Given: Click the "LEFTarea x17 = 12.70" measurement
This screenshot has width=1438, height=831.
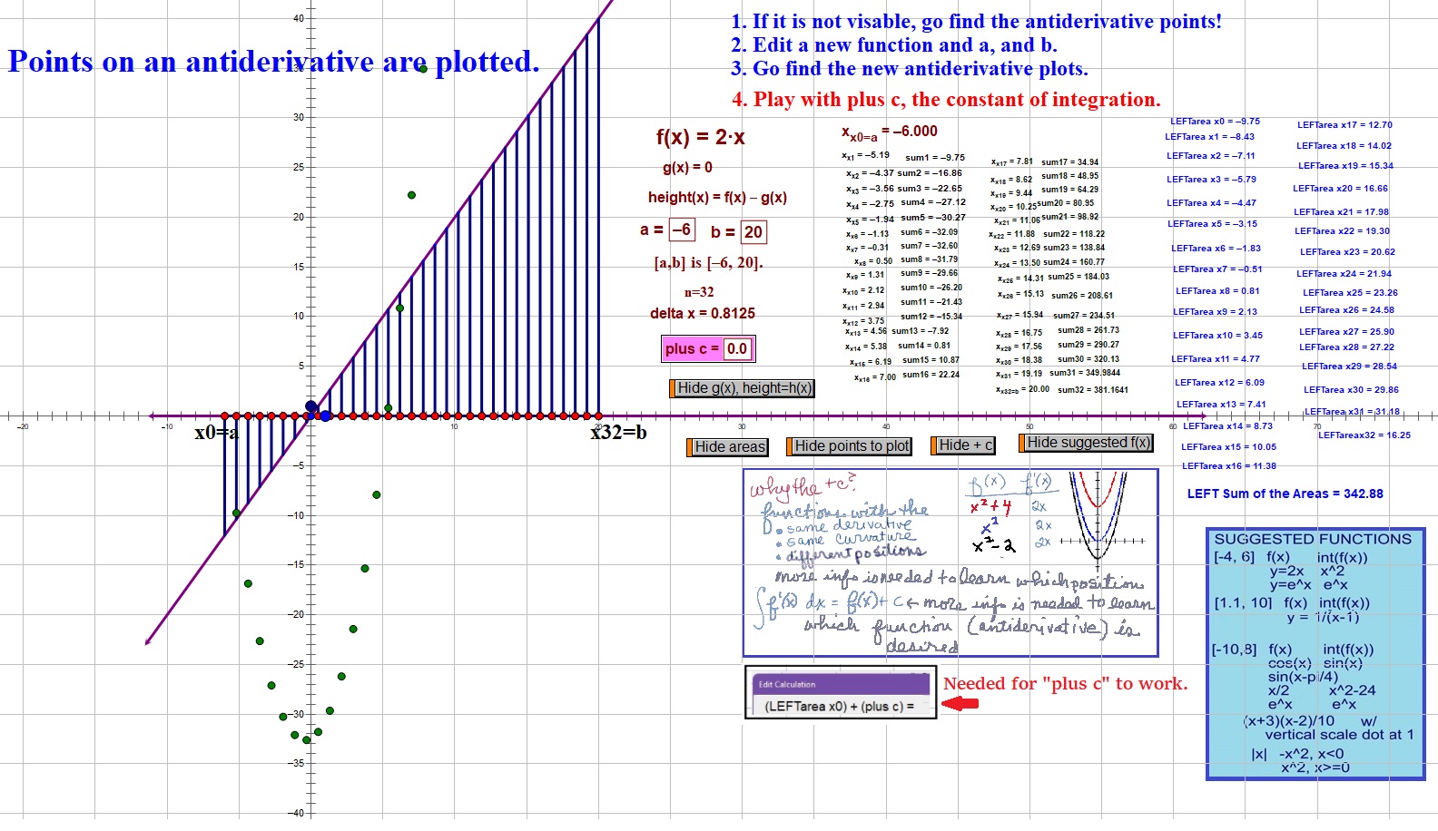Looking at the screenshot, I should tap(1344, 125).
